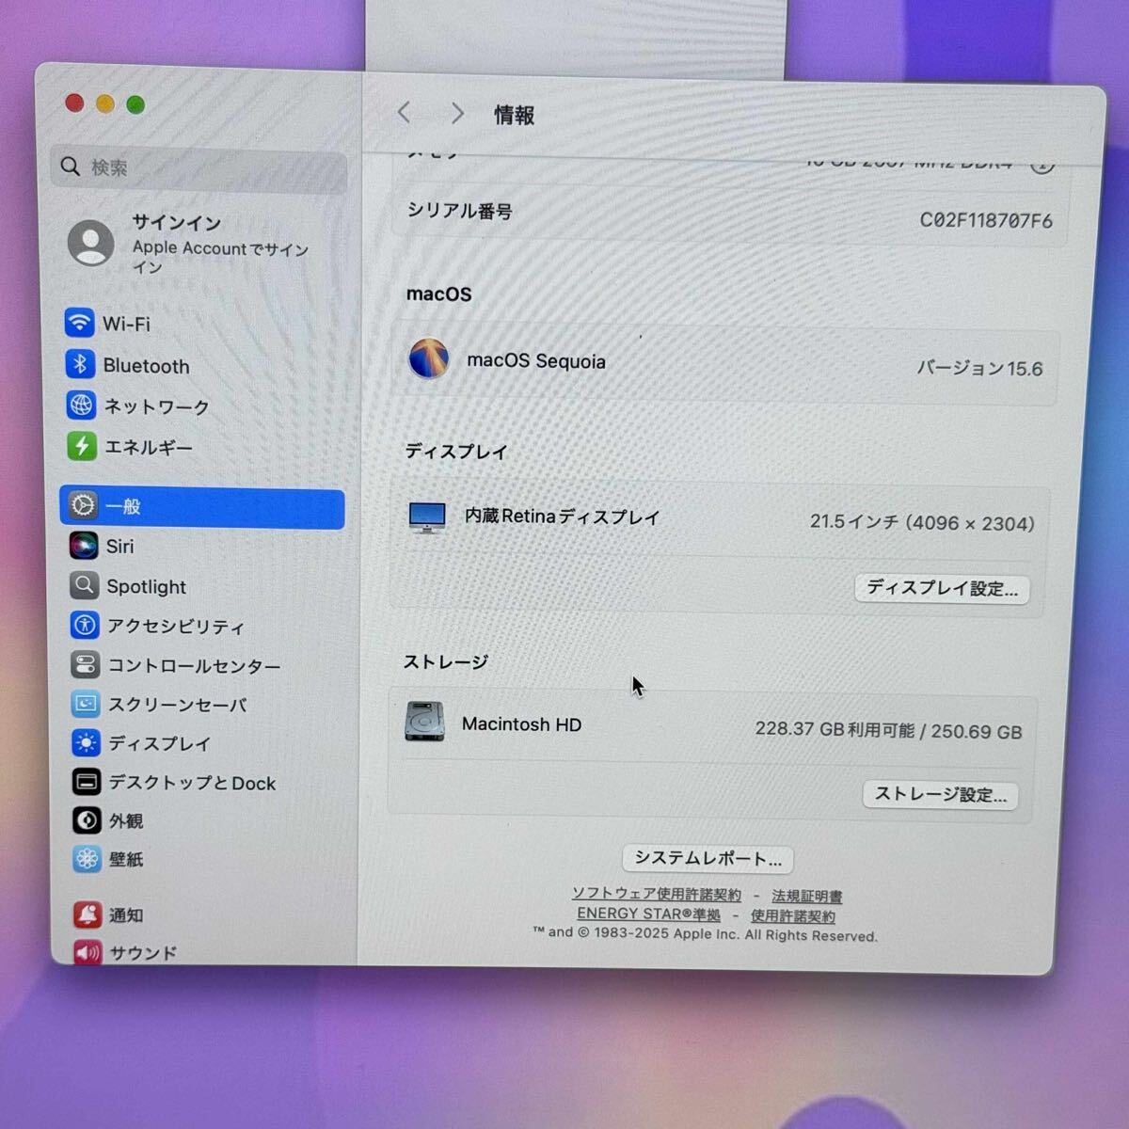Click the 内蔵Retinaディスプレイ iMac icon
Screen dimensions: 1129x1129
pyautogui.click(x=427, y=517)
